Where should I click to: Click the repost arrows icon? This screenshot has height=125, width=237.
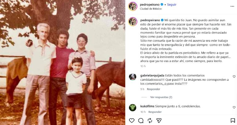[150, 120]
